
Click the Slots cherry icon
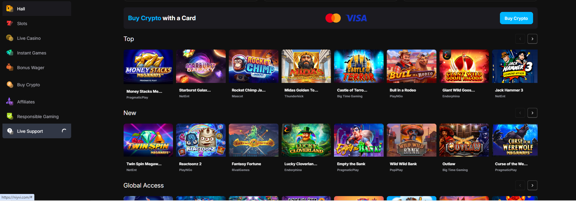pyautogui.click(x=10, y=23)
